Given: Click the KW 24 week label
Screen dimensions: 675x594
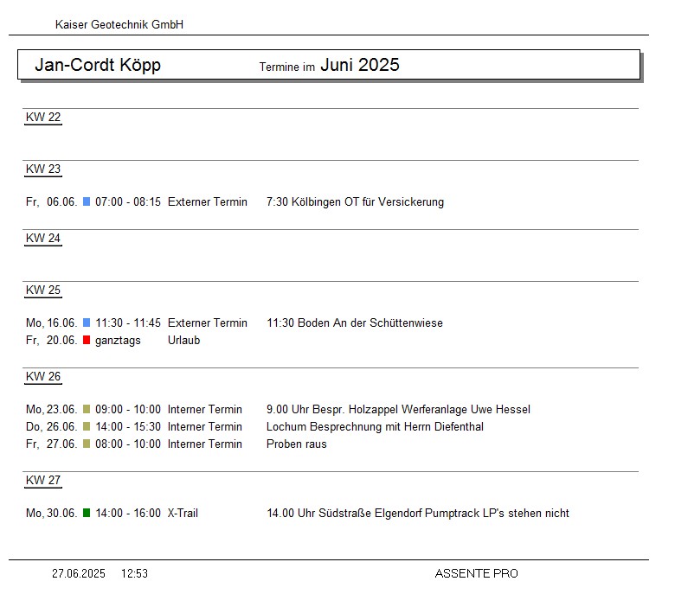Looking at the screenshot, I should pyautogui.click(x=43, y=239).
